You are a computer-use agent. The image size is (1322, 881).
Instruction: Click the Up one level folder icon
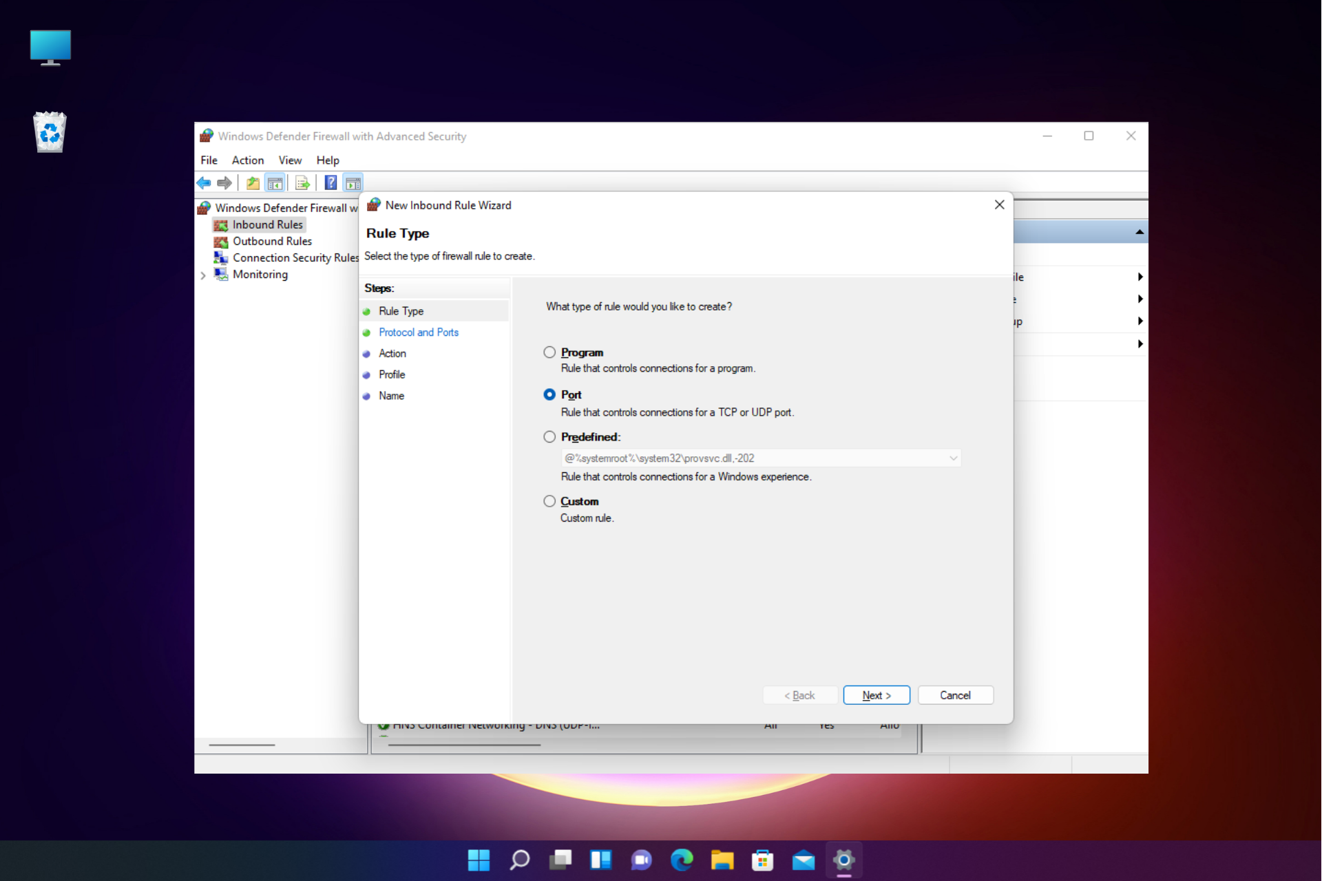coord(253,183)
